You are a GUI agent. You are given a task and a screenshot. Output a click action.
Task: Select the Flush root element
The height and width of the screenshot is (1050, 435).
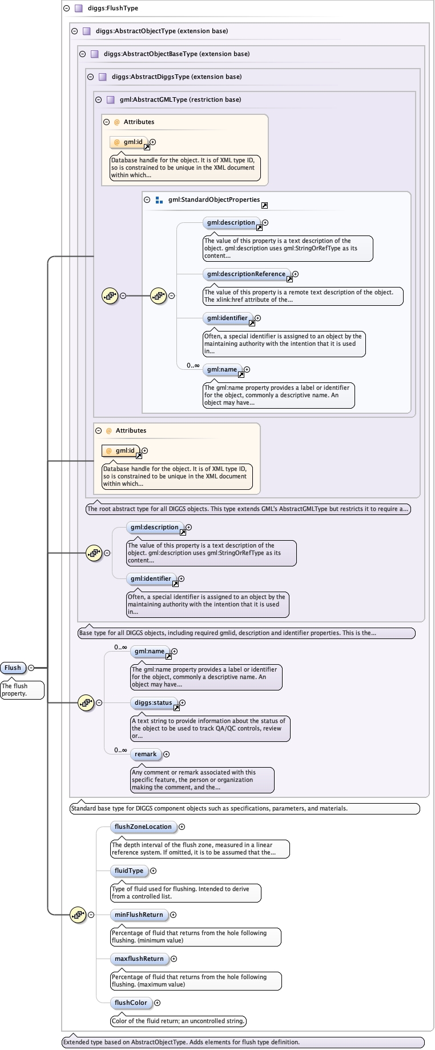tap(13, 668)
